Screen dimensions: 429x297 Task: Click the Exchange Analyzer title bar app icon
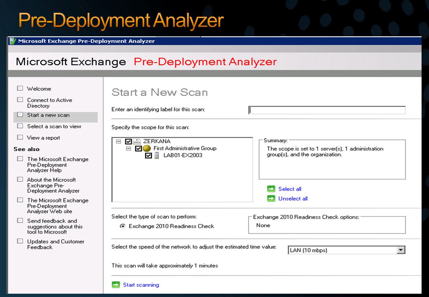pyautogui.click(x=13, y=41)
